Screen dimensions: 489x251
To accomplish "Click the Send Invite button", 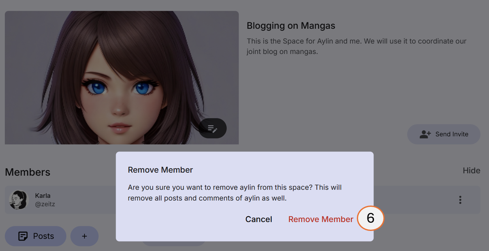I will point(444,134).
